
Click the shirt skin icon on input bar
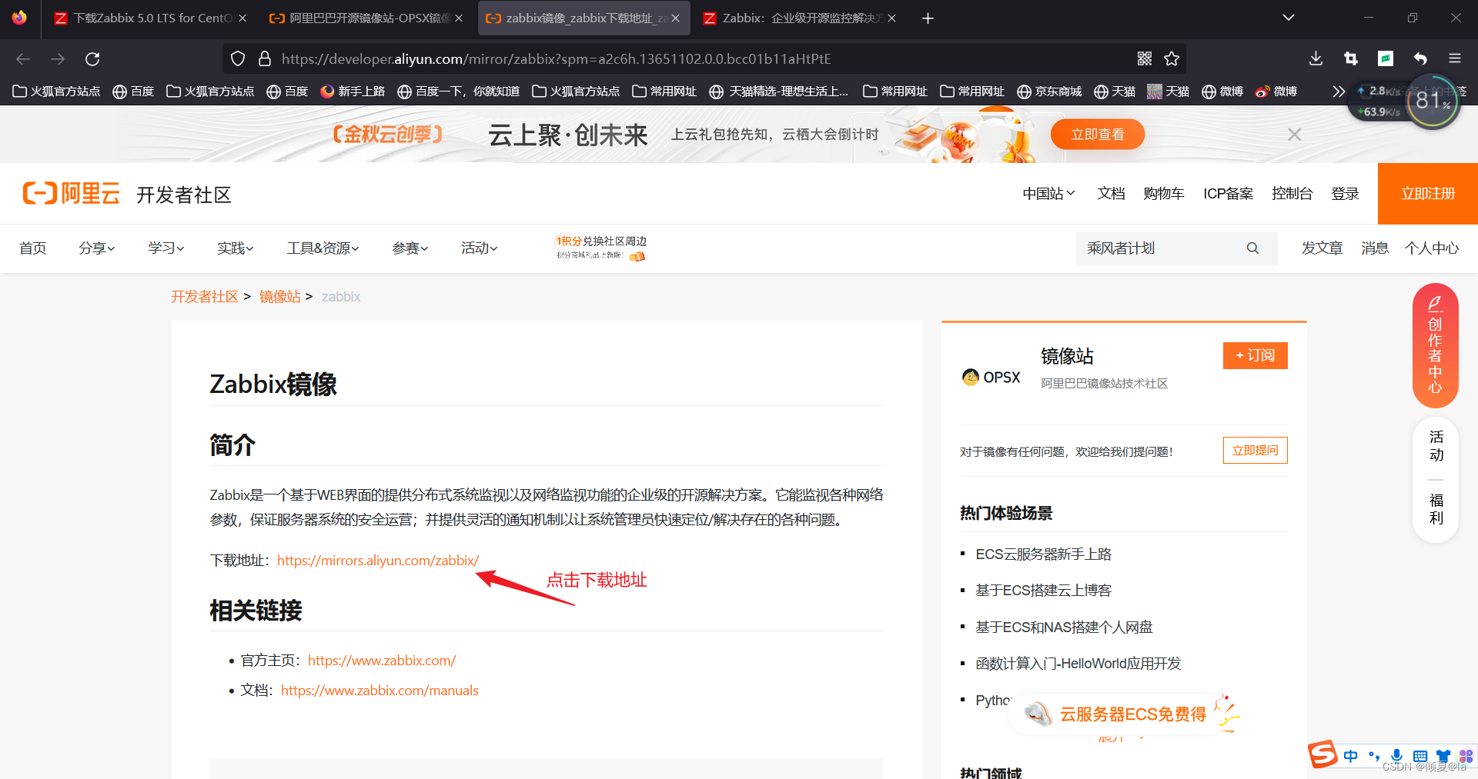[1443, 757]
